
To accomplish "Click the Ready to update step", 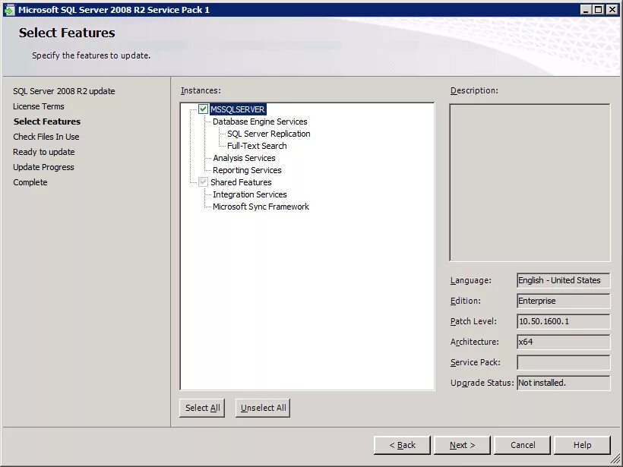I will 44,152.
